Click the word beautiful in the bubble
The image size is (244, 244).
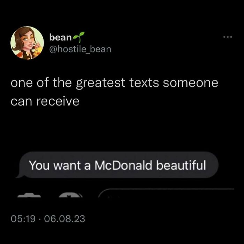click(181, 165)
